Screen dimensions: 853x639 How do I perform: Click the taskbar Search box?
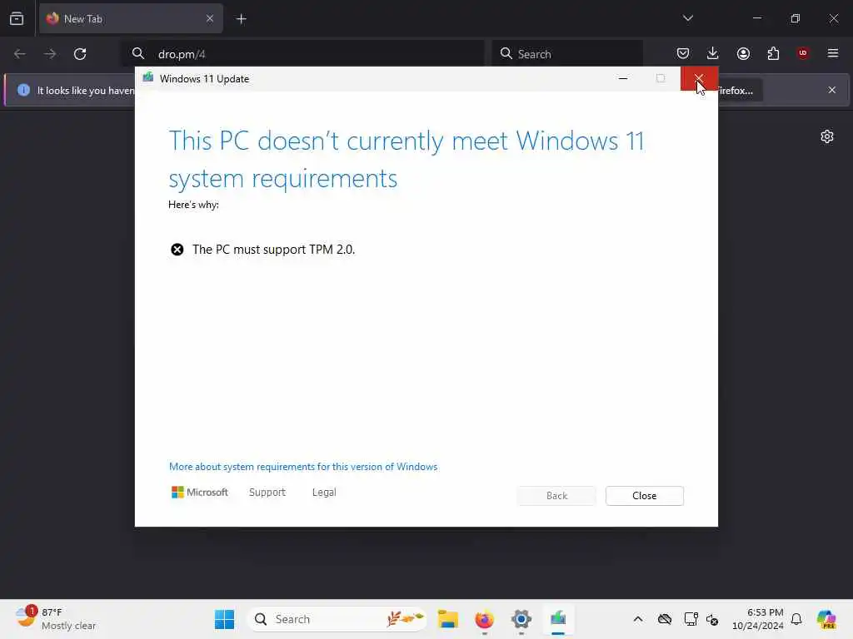pyautogui.click(x=338, y=619)
